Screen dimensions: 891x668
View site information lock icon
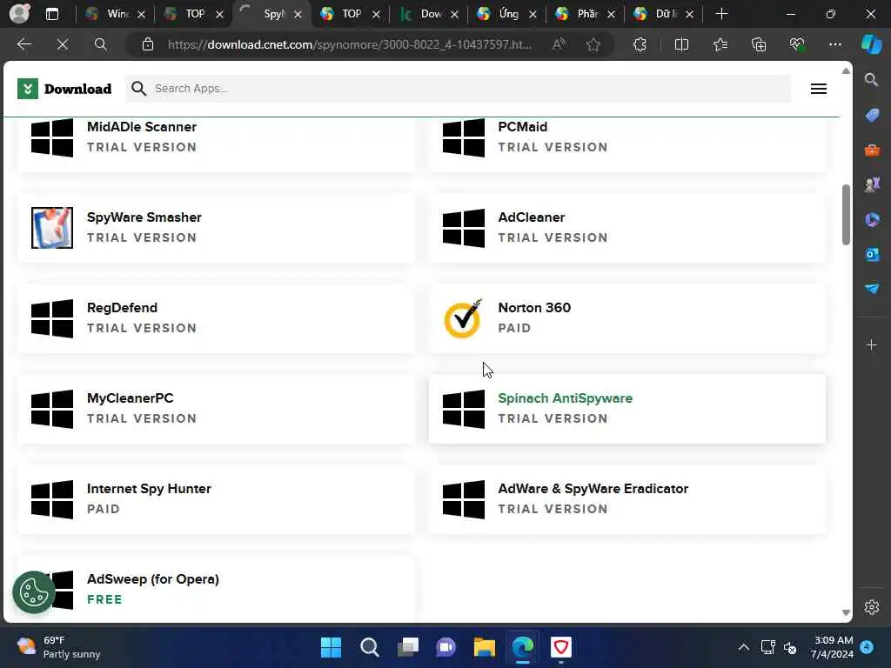(148, 44)
